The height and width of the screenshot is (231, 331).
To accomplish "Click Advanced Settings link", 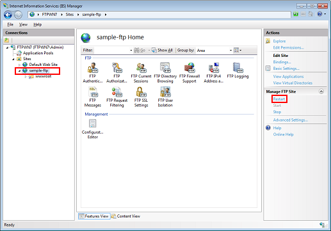I will click(290, 120).
